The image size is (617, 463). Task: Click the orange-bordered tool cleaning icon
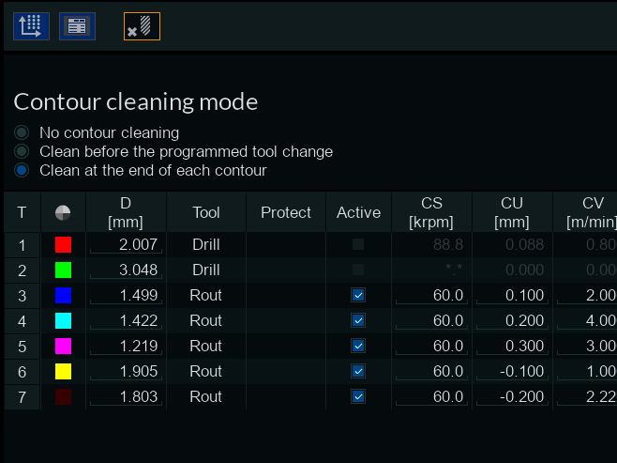[x=142, y=26]
